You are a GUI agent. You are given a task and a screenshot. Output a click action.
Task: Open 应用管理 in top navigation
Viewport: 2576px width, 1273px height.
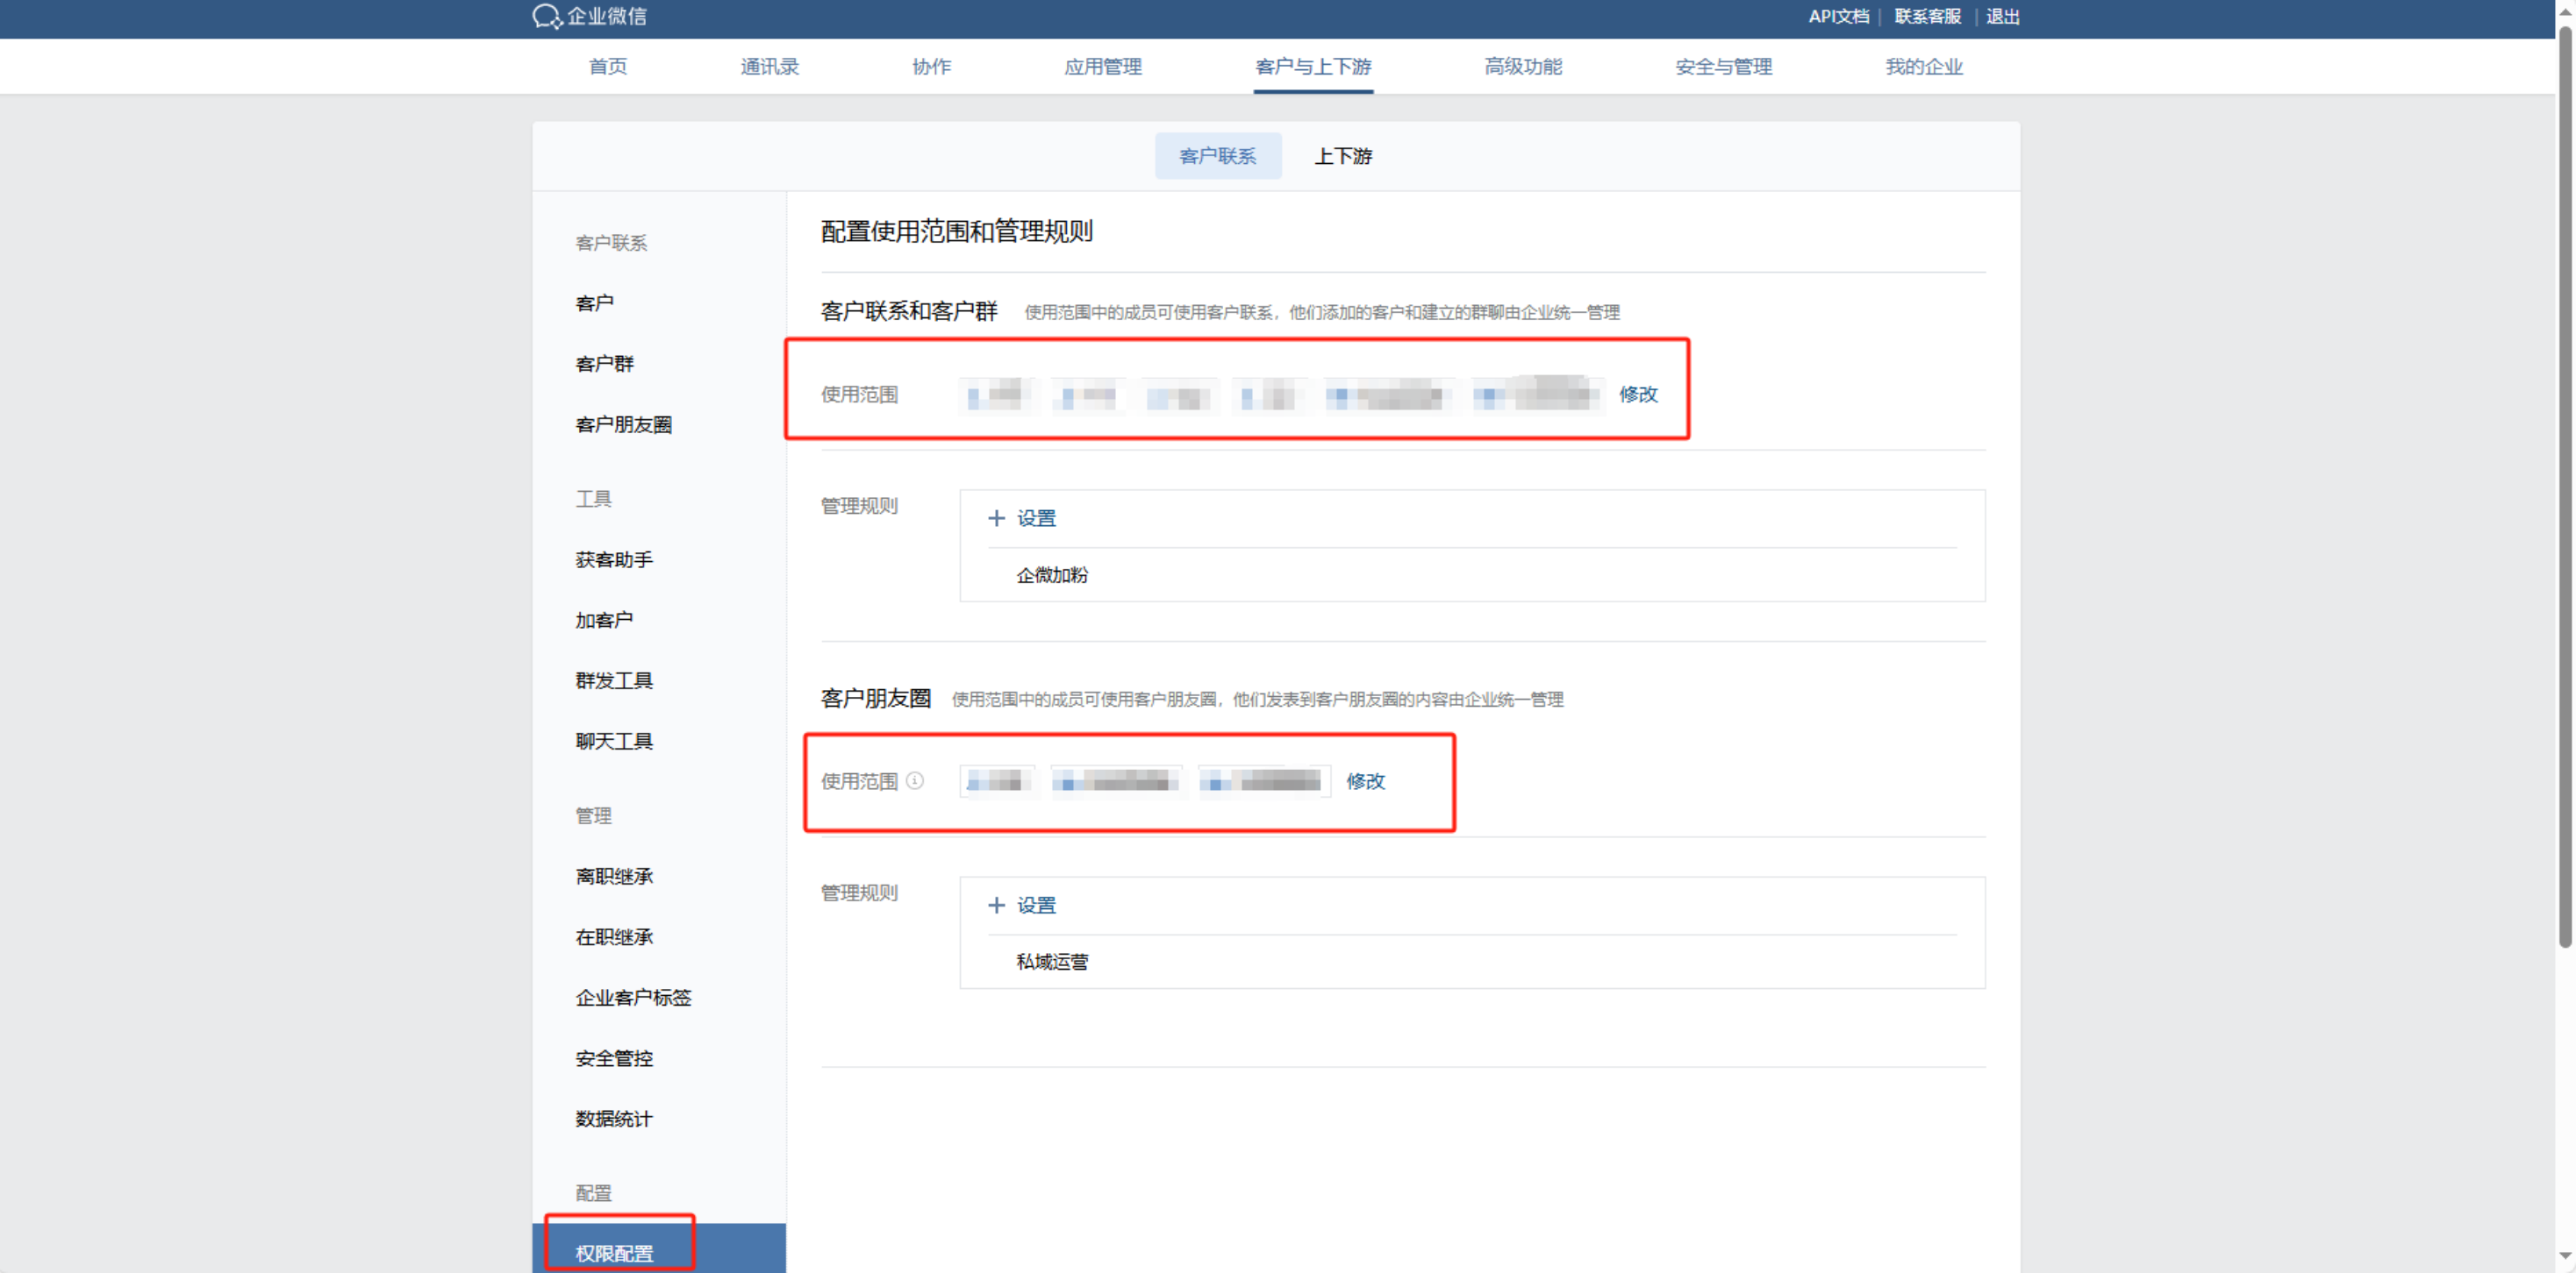pyautogui.click(x=1103, y=66)
